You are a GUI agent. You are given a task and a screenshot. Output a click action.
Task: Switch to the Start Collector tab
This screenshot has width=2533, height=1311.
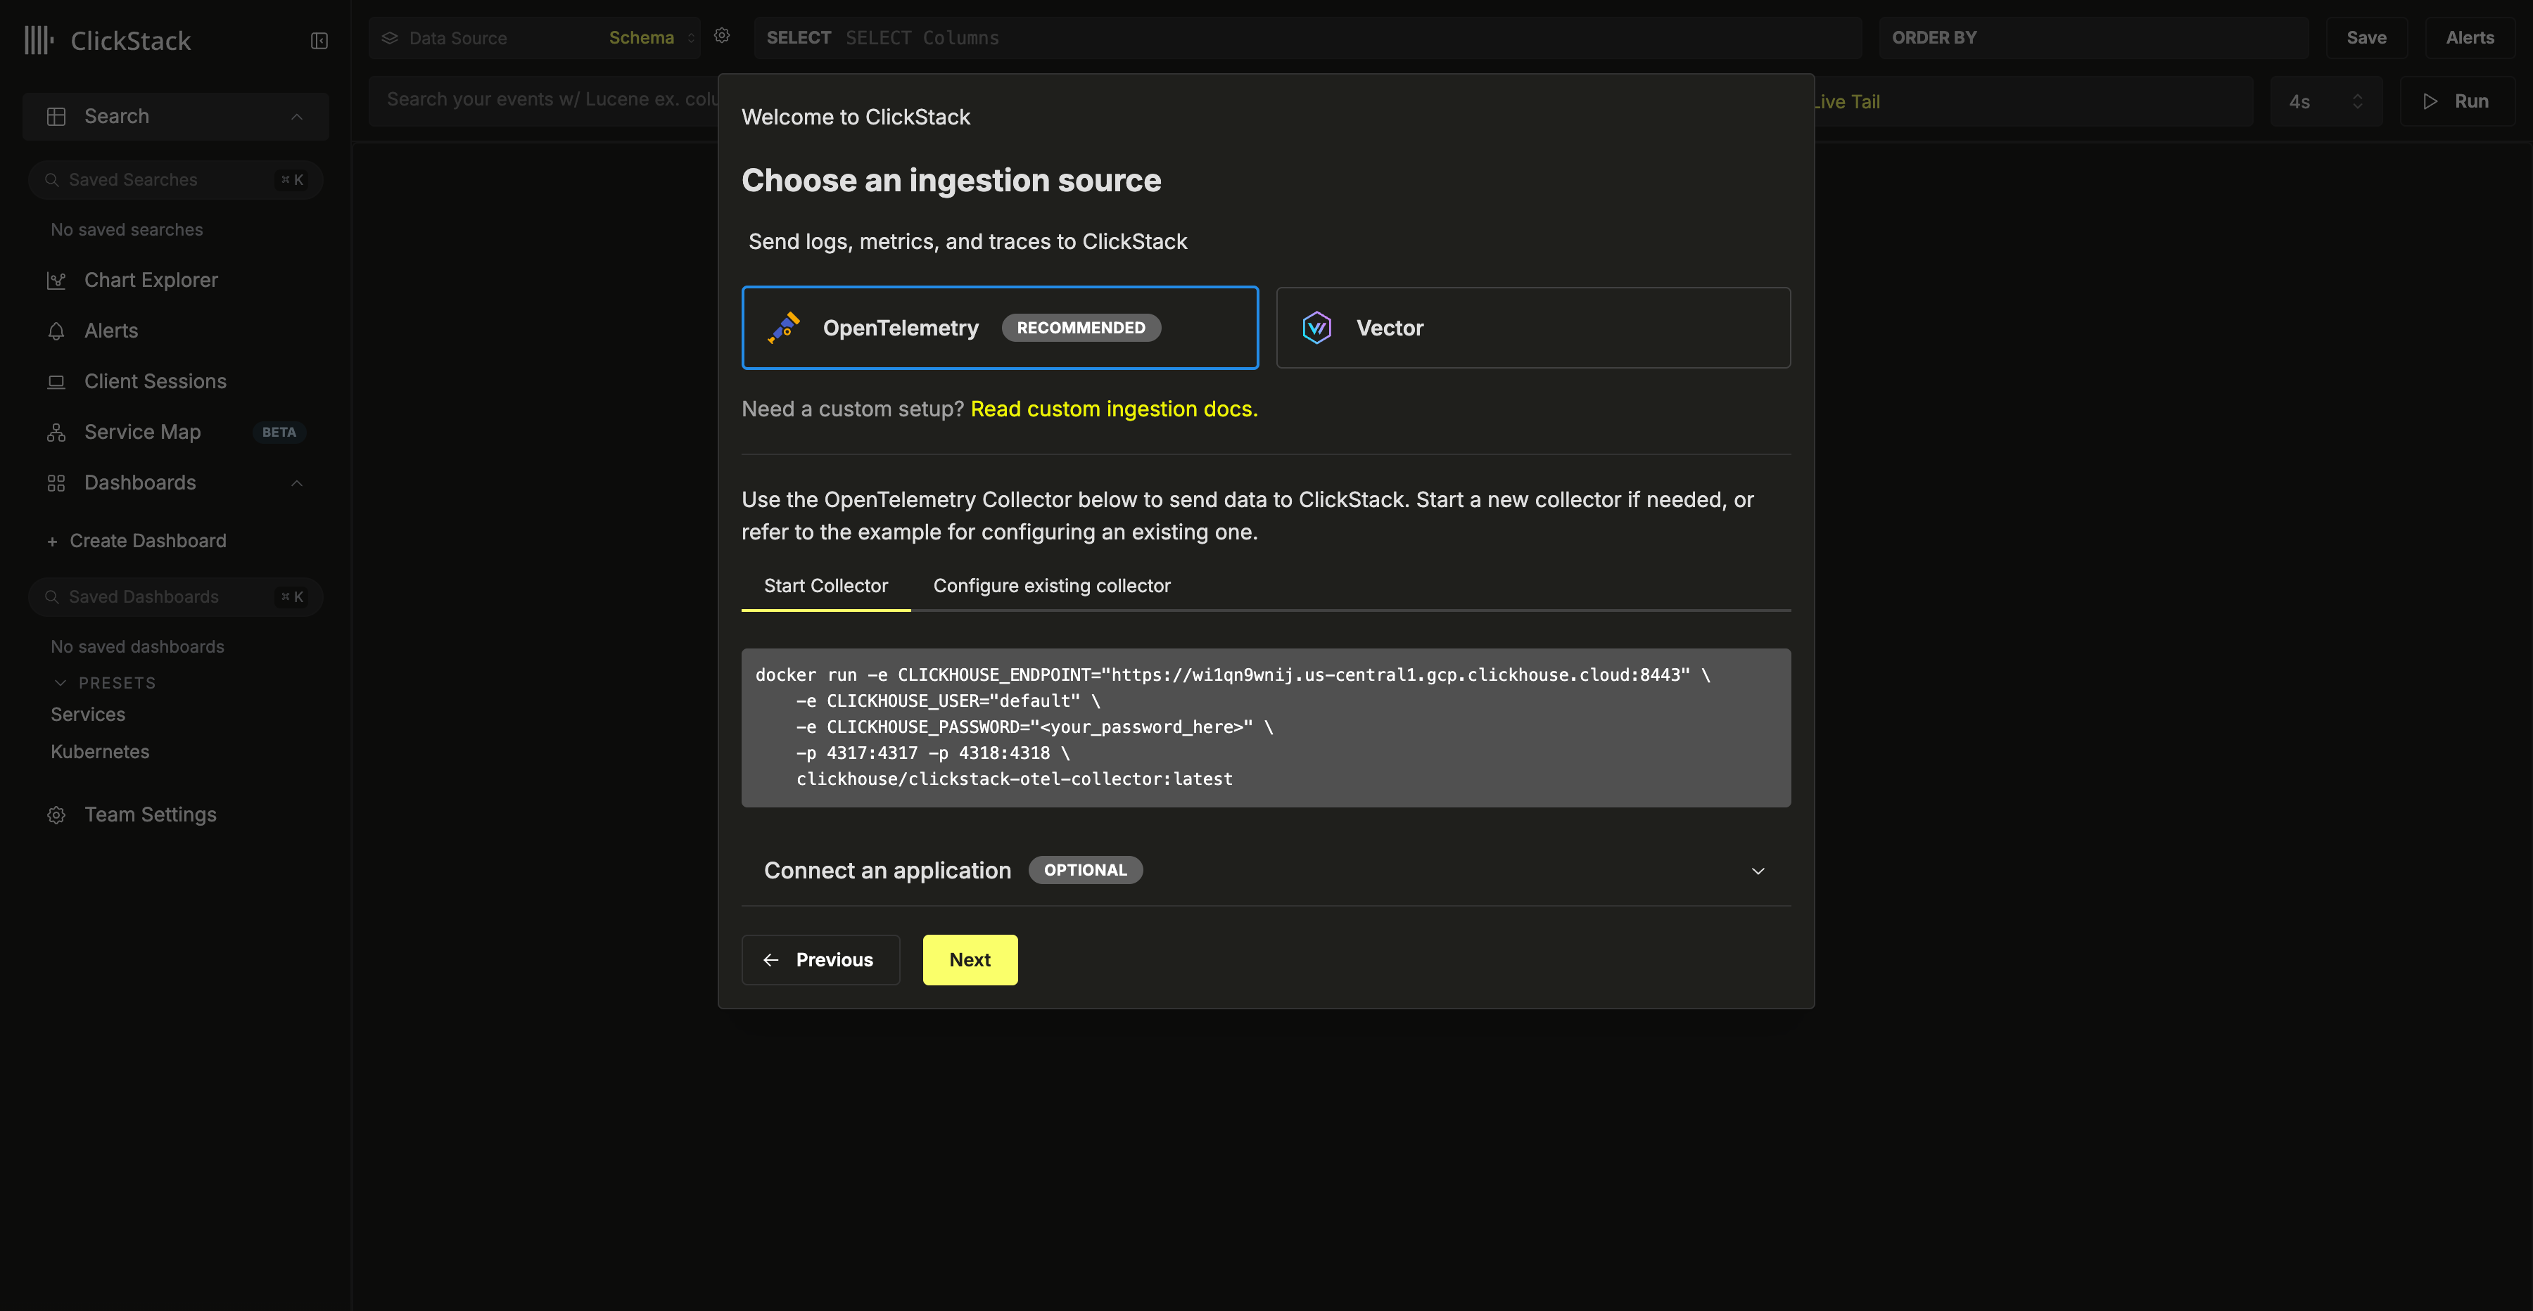pyautogui.click(x=826, y=586)
